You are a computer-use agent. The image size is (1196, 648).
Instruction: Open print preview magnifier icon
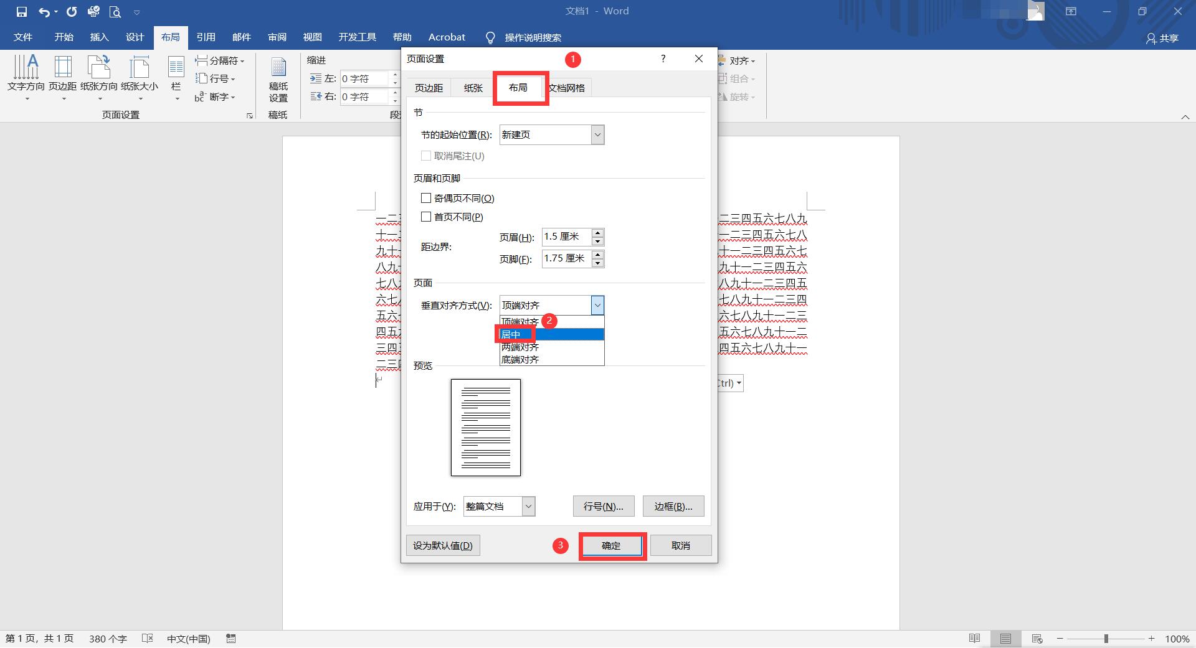click(x=115, y=12)
